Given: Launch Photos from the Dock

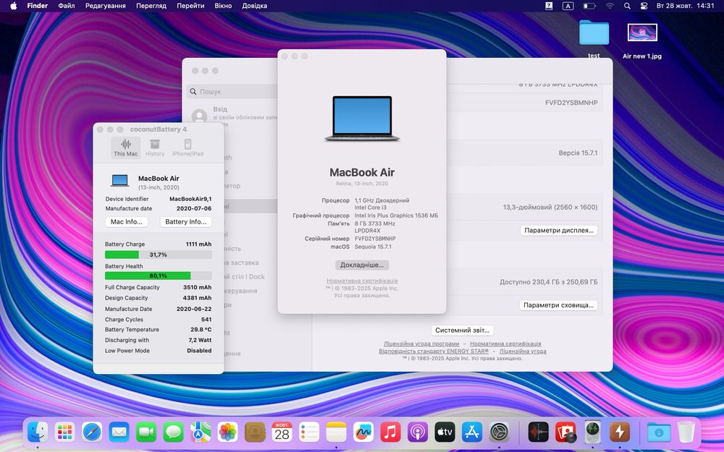Looking at the screenshot, I should tap(227, 432).
